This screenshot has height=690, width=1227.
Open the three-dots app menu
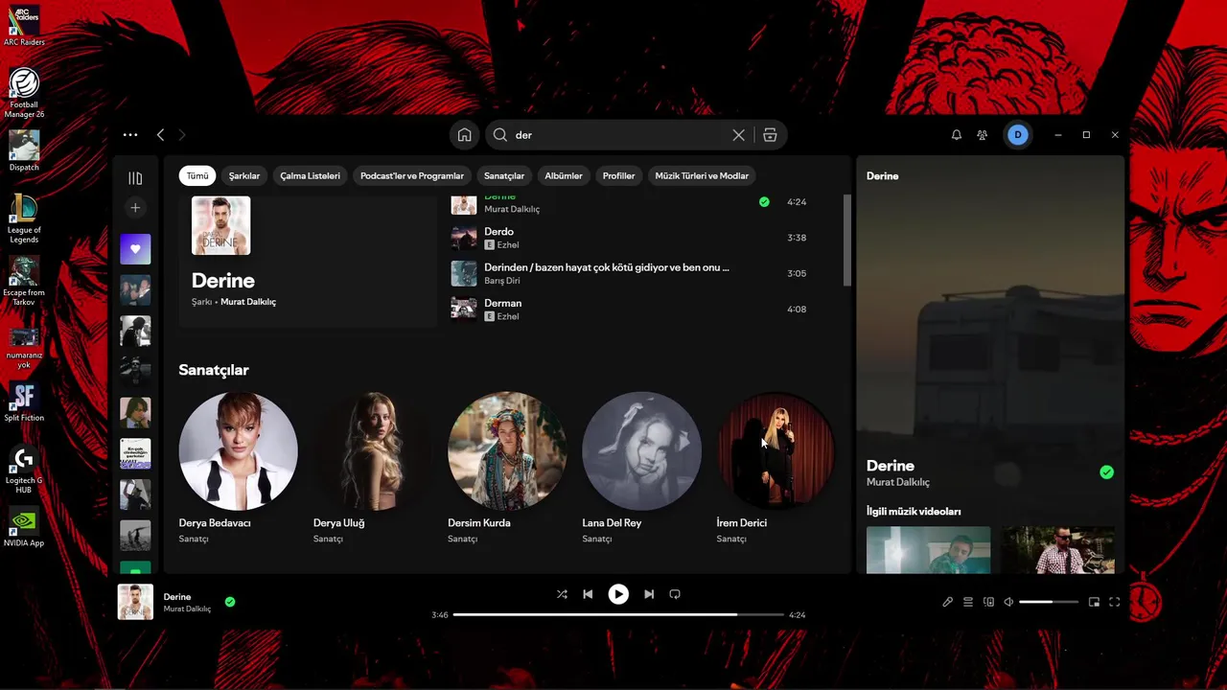(130, 135)
